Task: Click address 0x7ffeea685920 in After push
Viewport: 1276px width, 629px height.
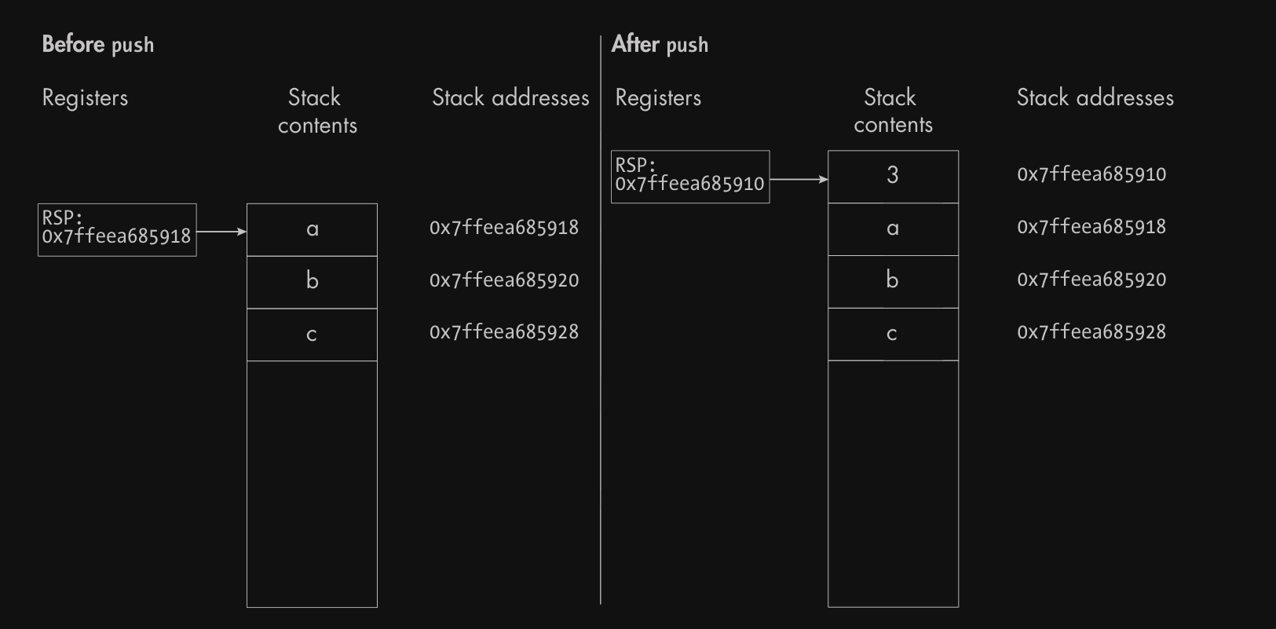Action: pos(1091,280)
